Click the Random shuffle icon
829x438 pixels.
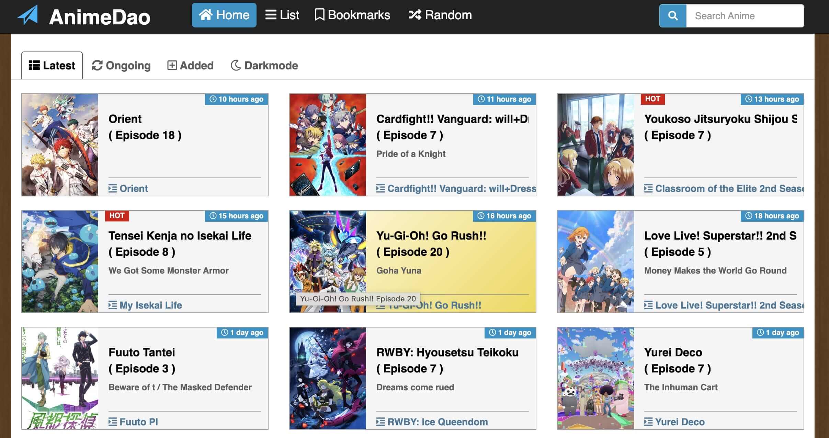pos(414,14)
